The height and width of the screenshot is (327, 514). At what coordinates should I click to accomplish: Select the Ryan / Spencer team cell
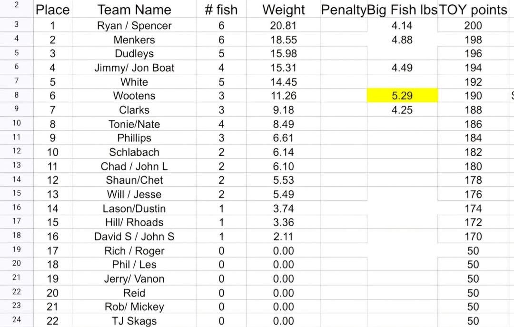pyautogui.click(x=134, y=26)
